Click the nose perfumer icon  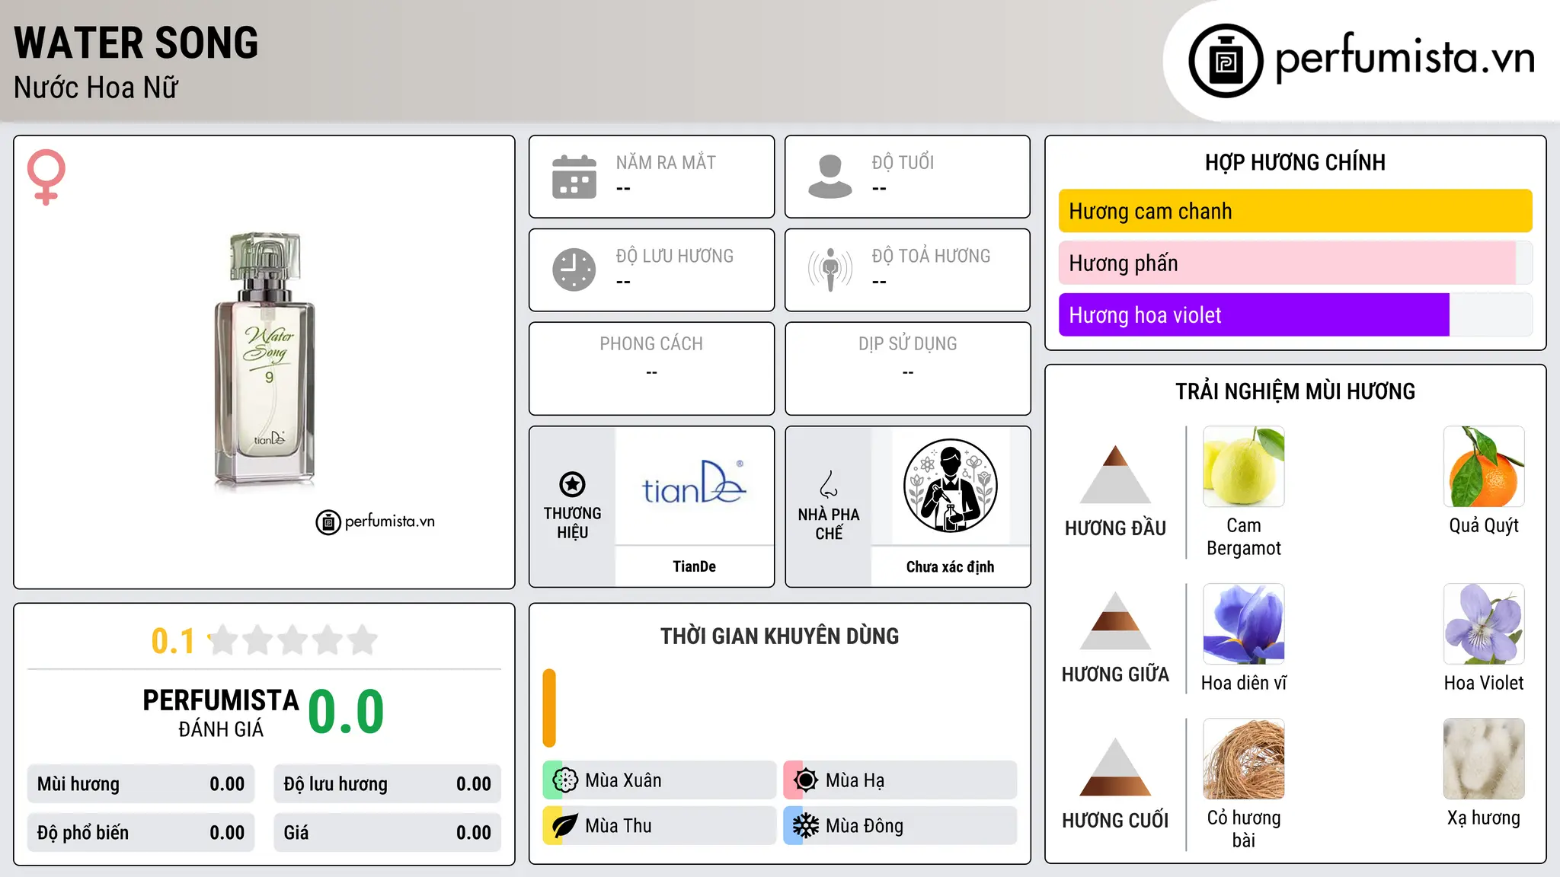[x=829, y=484]
